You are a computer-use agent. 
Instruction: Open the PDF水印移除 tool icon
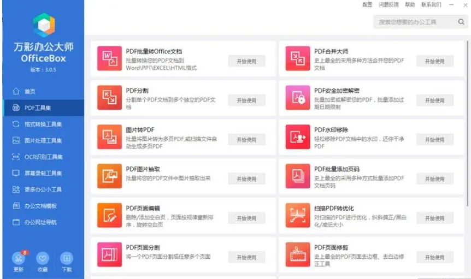click(298, 137)
